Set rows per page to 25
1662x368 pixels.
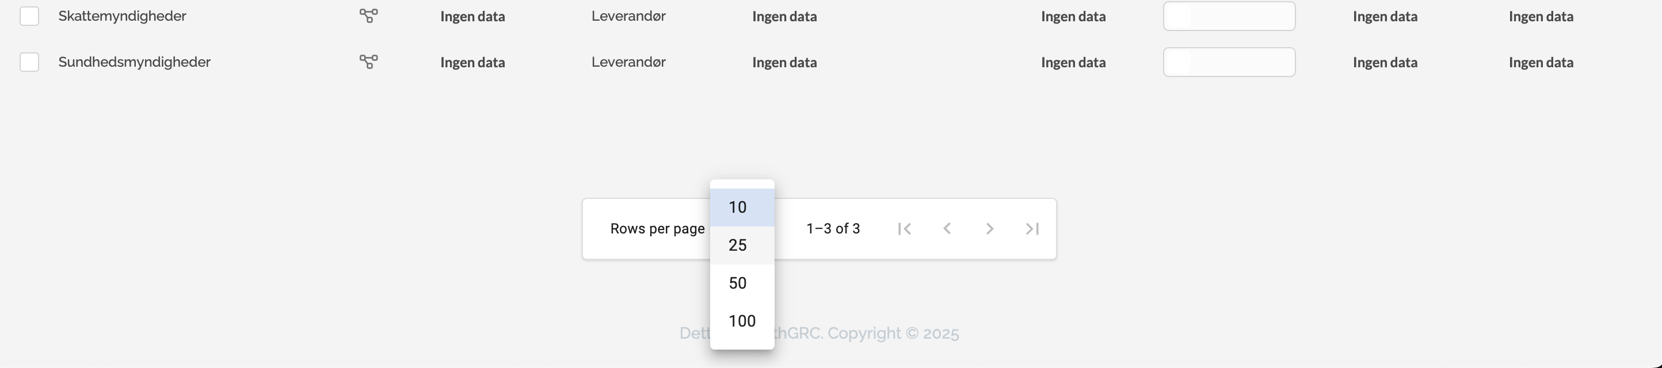[x=738, y=246]
